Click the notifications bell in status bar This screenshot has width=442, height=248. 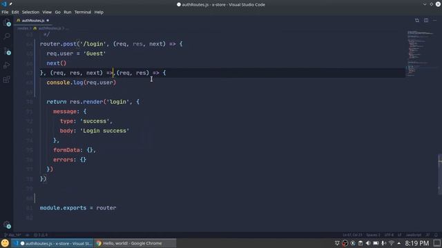pos(436,235)
